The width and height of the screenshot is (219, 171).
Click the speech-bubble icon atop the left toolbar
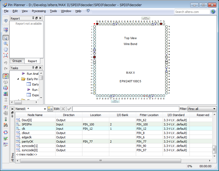(6, 21)
